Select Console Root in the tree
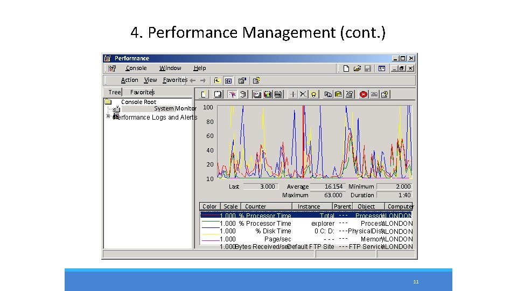The height and width of the screenshot is (291, 517). point(138,102)
